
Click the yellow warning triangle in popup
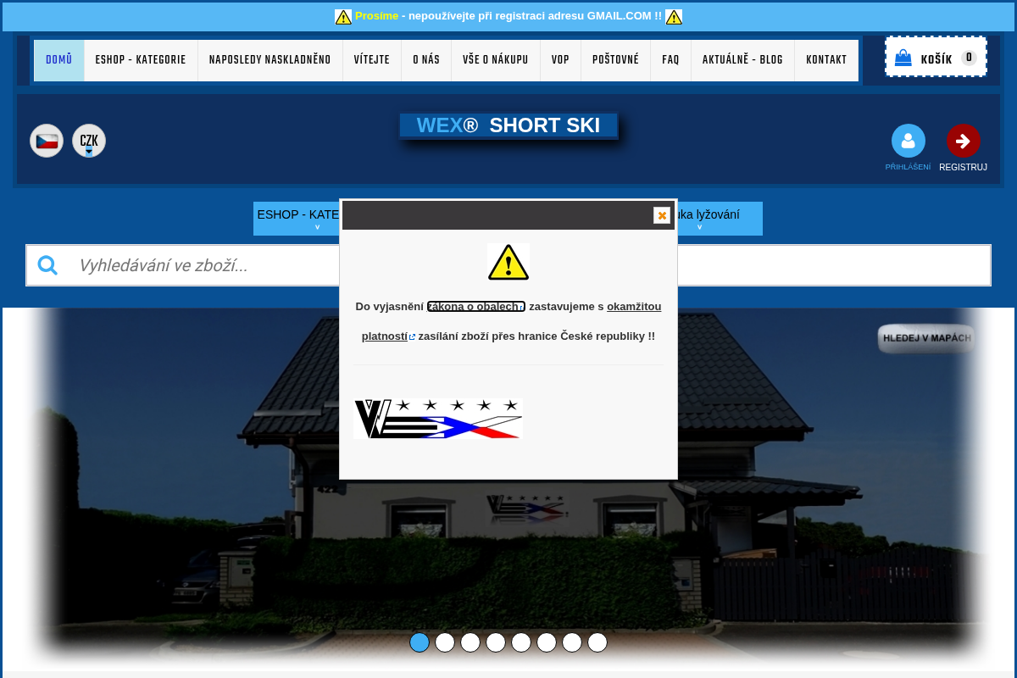point(508,262)
